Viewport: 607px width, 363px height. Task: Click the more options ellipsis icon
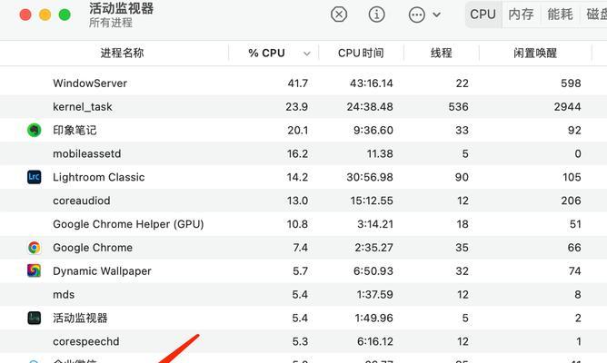416,15
